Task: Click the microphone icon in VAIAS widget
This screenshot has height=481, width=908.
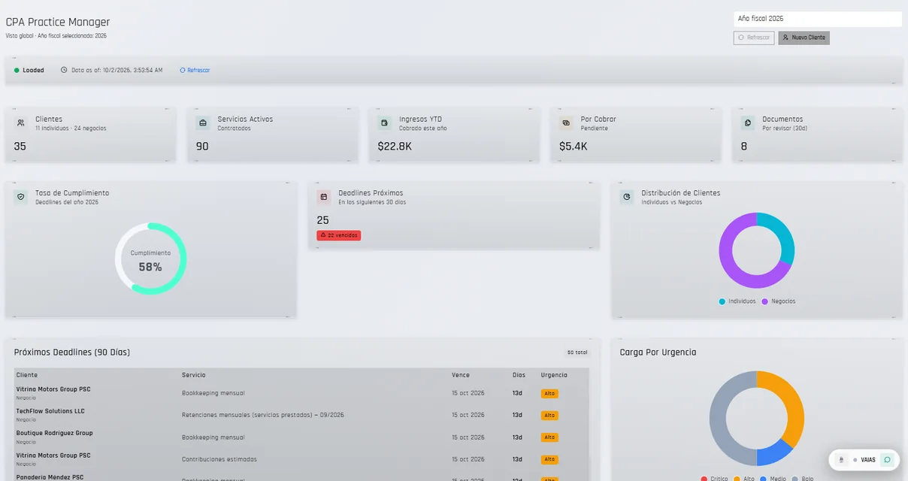Action: tap(840, 460)
